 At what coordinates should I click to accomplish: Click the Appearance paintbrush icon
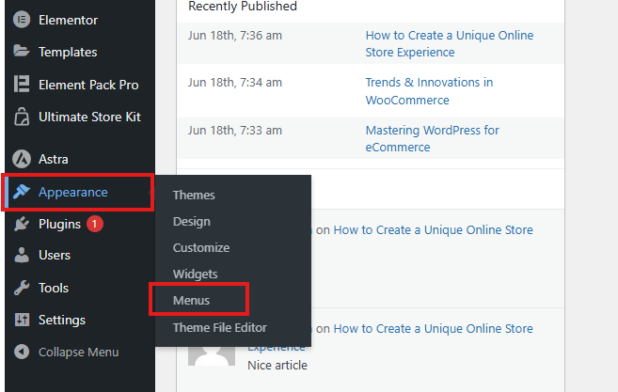click(21, 193)
